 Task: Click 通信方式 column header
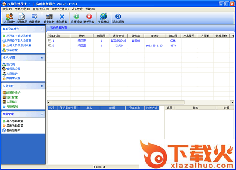click(x=118, y=36)
